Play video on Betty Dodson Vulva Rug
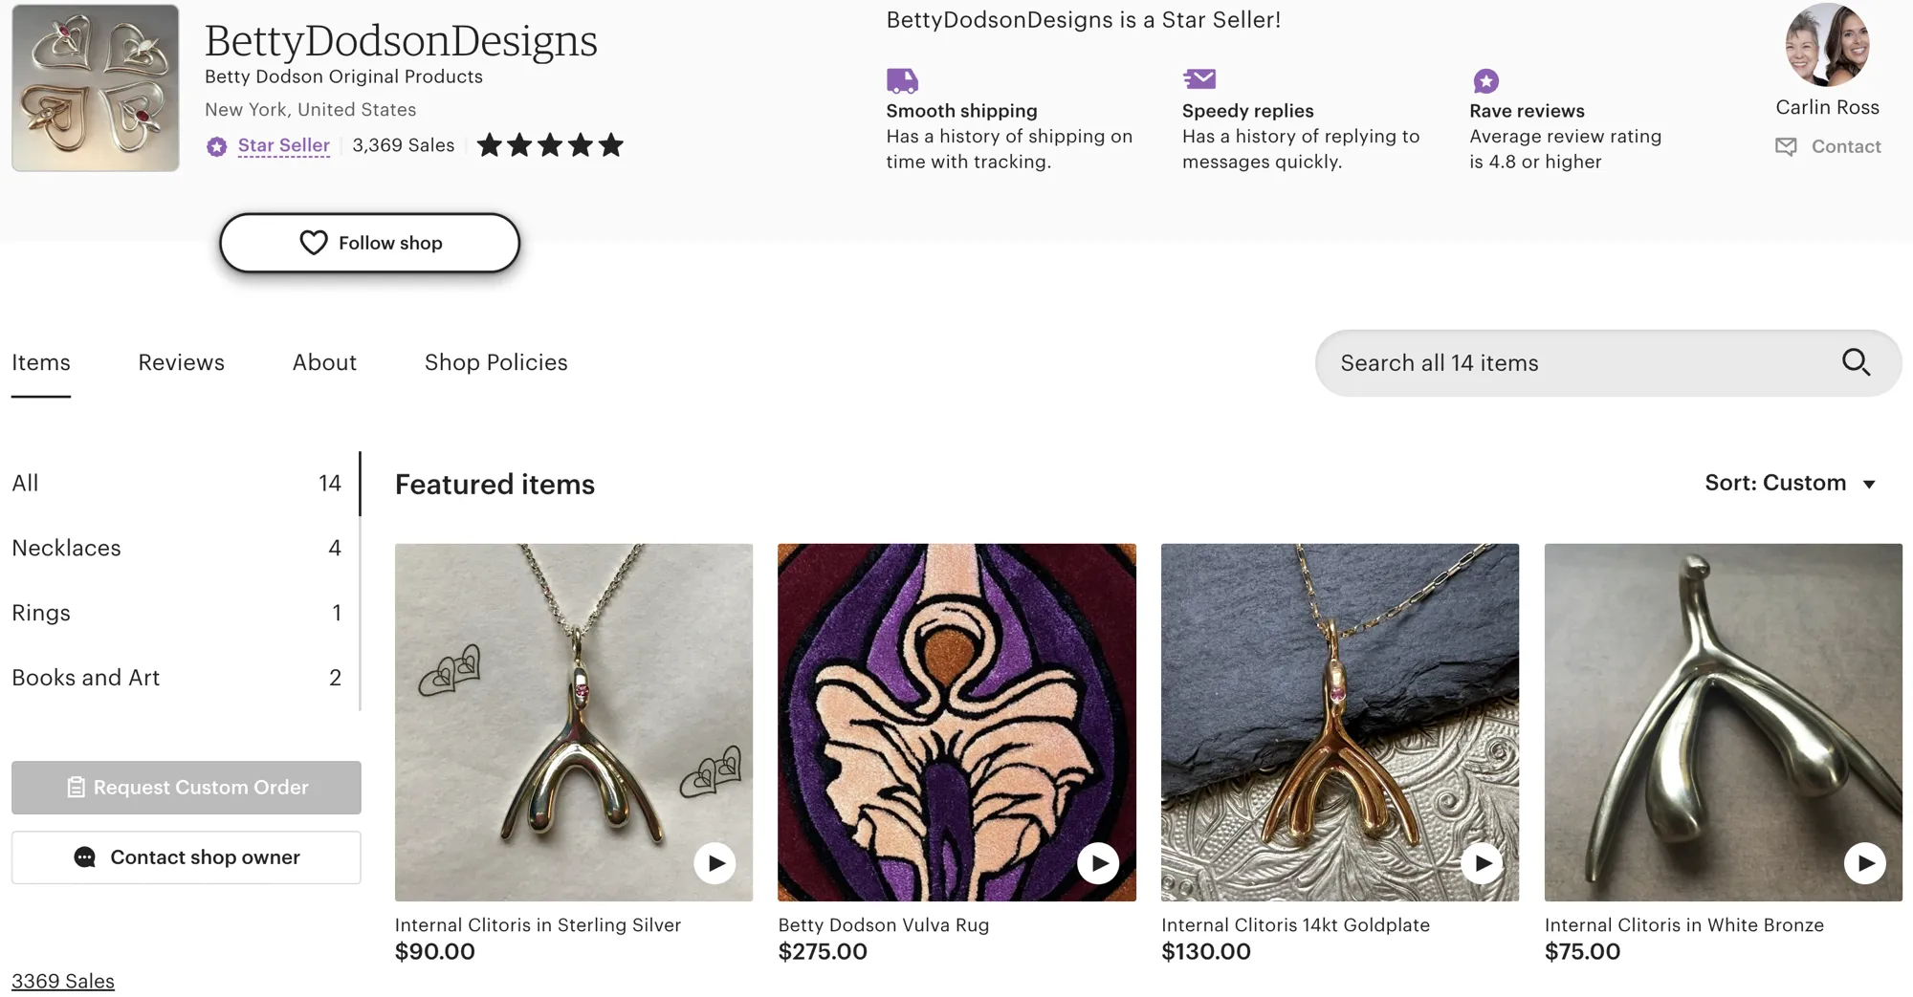The image size is (1913, 997). click(1098, 863)
